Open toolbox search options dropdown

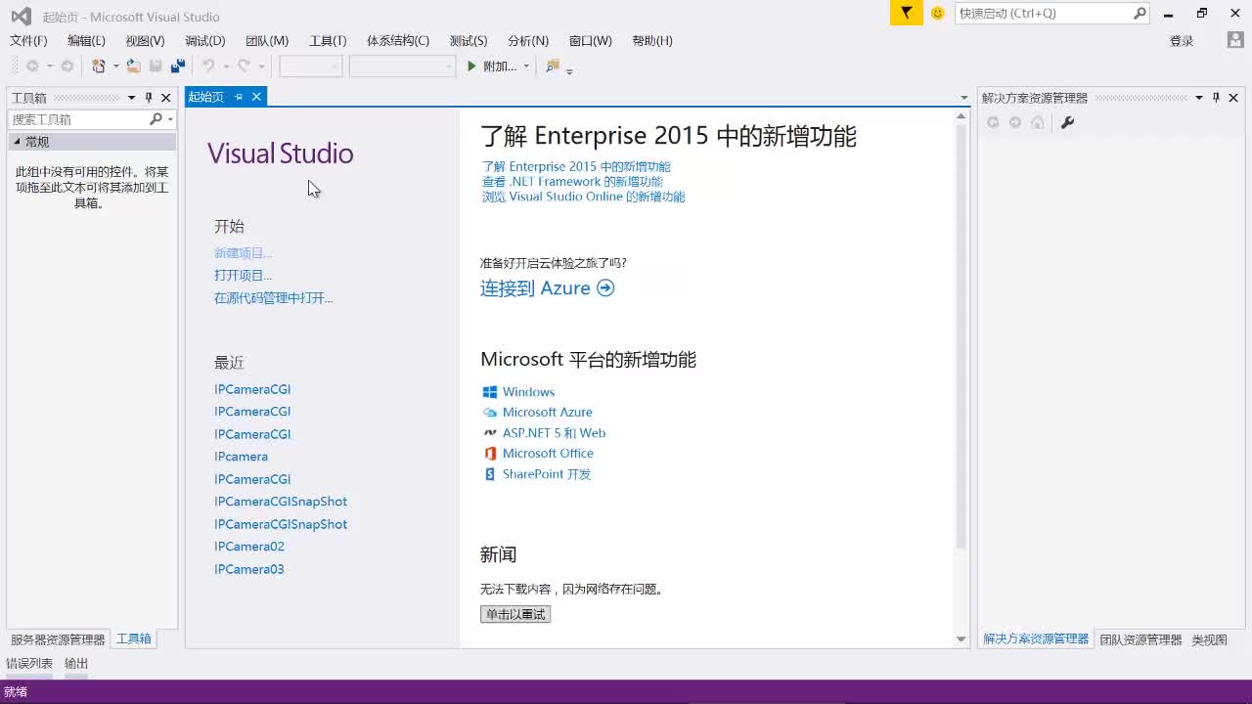coord(170,119)
